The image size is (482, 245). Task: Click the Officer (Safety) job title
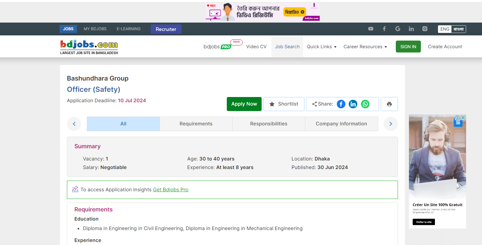[94, 89]
